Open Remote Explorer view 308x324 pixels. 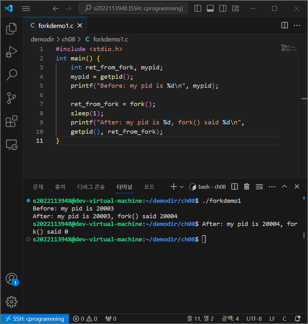pos(11,144)
